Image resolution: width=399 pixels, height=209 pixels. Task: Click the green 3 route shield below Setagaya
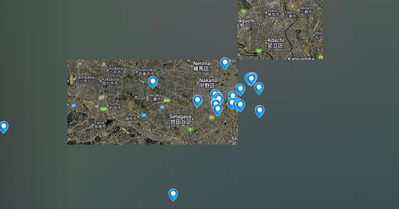click(190, 130)
